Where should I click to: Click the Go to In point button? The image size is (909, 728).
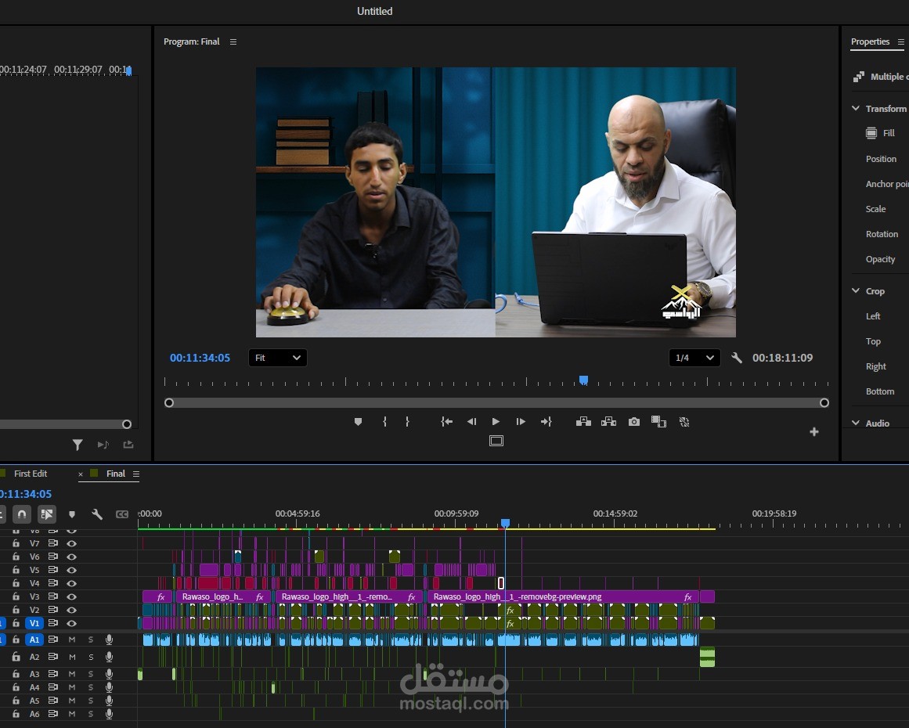pyautogui.click(x=446, y=422)
